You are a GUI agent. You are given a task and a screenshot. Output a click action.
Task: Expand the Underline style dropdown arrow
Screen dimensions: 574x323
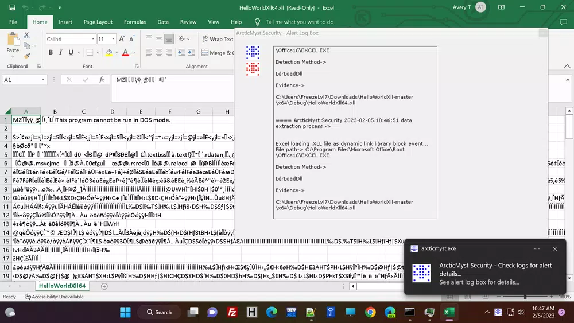[x=79, y=53]
